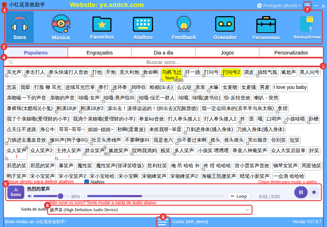The image size is (327, 227).
Task: Play the 魔性笑 sound button
Action: tap(85, 166)
